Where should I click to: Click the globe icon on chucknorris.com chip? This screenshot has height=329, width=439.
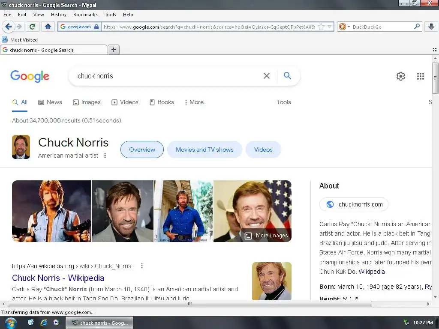click(330, 204)
